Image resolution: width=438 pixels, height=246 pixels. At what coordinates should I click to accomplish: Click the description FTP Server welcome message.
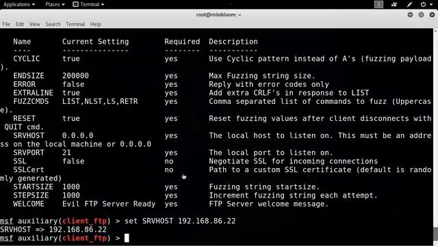tap(269, 204)
